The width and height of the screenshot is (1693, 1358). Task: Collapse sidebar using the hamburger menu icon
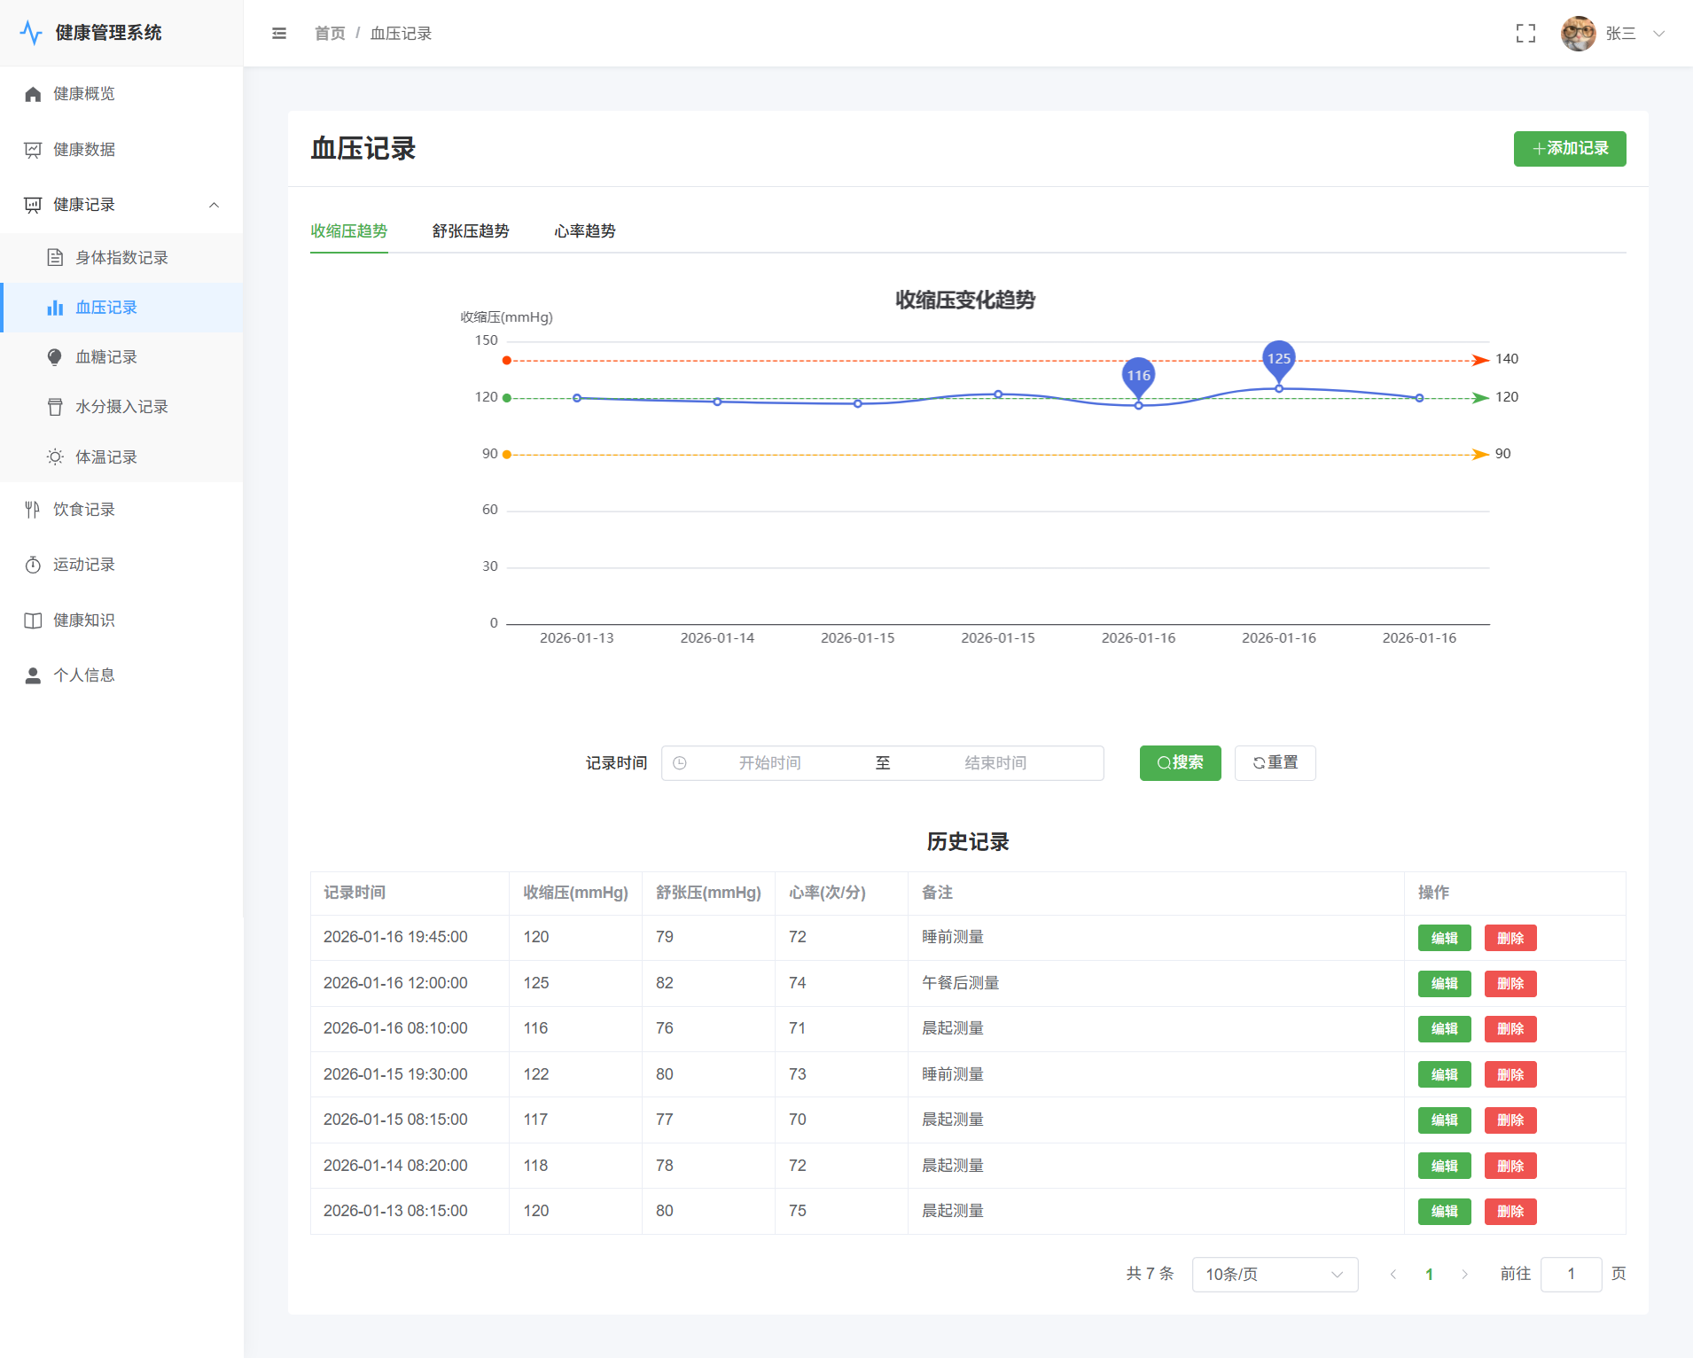point(279,34)
